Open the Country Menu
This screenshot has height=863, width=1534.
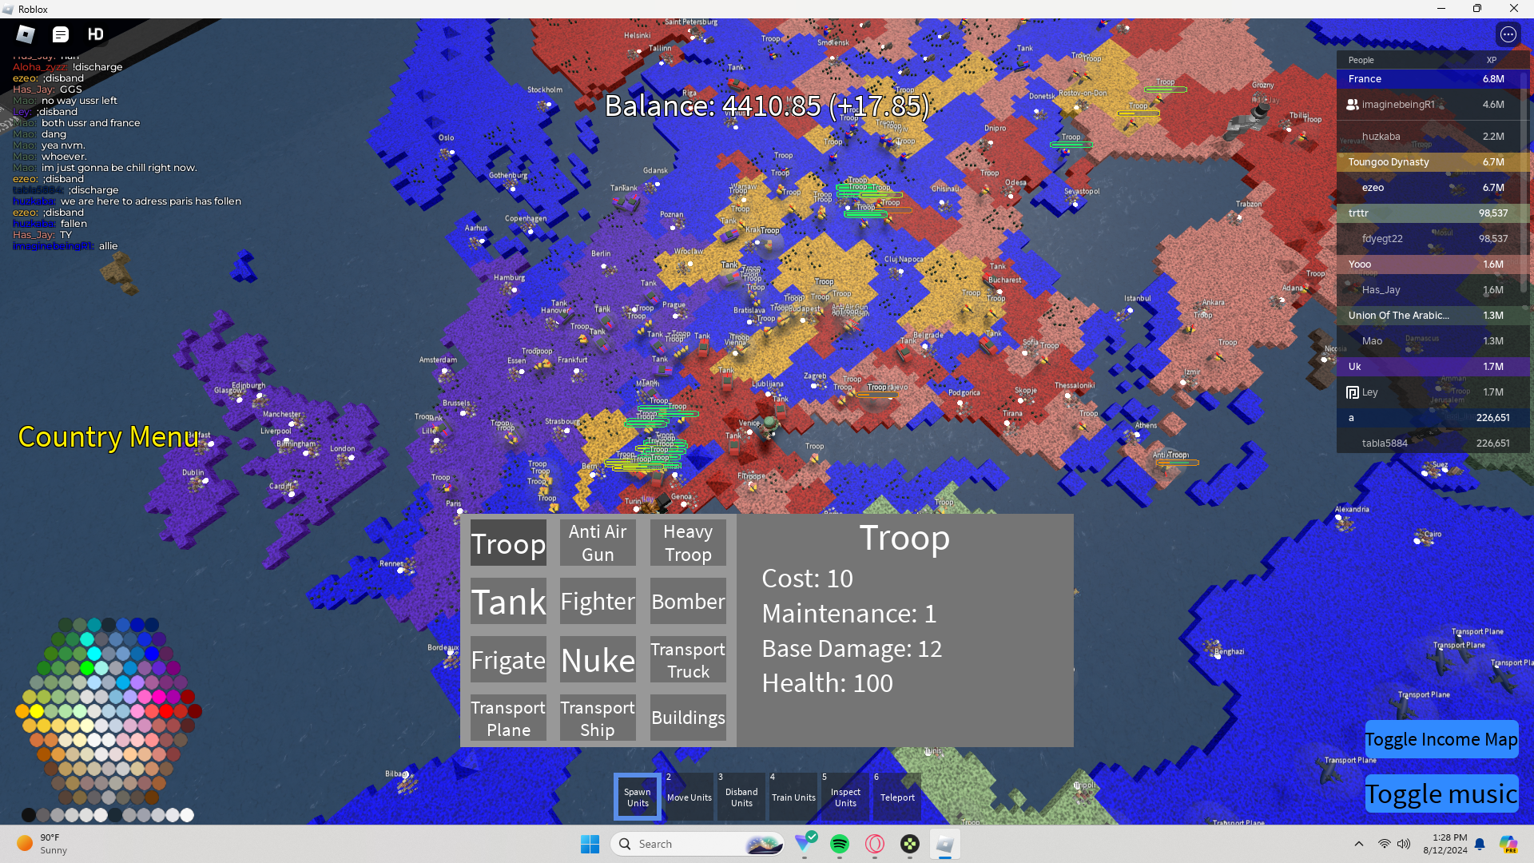(x=108, y=436)
